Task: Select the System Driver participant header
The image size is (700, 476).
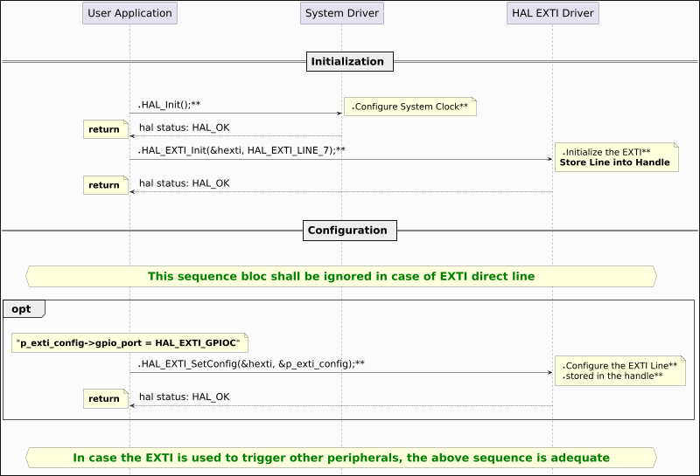Action: click(x=341, y=13)
